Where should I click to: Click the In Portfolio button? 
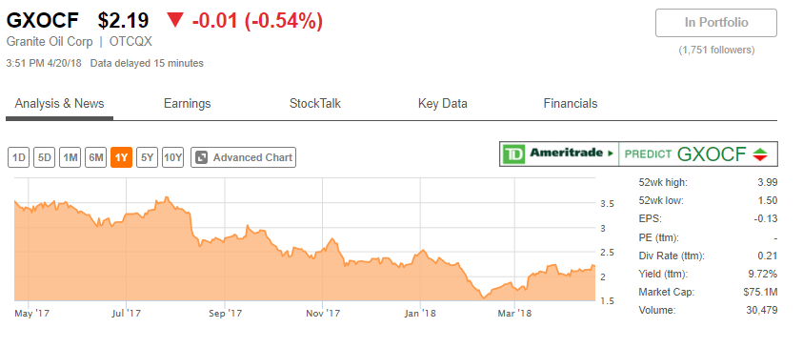tap(716, 23)
